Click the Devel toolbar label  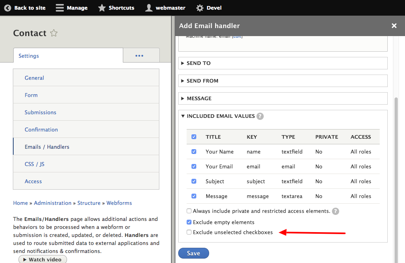click(214, 8)
